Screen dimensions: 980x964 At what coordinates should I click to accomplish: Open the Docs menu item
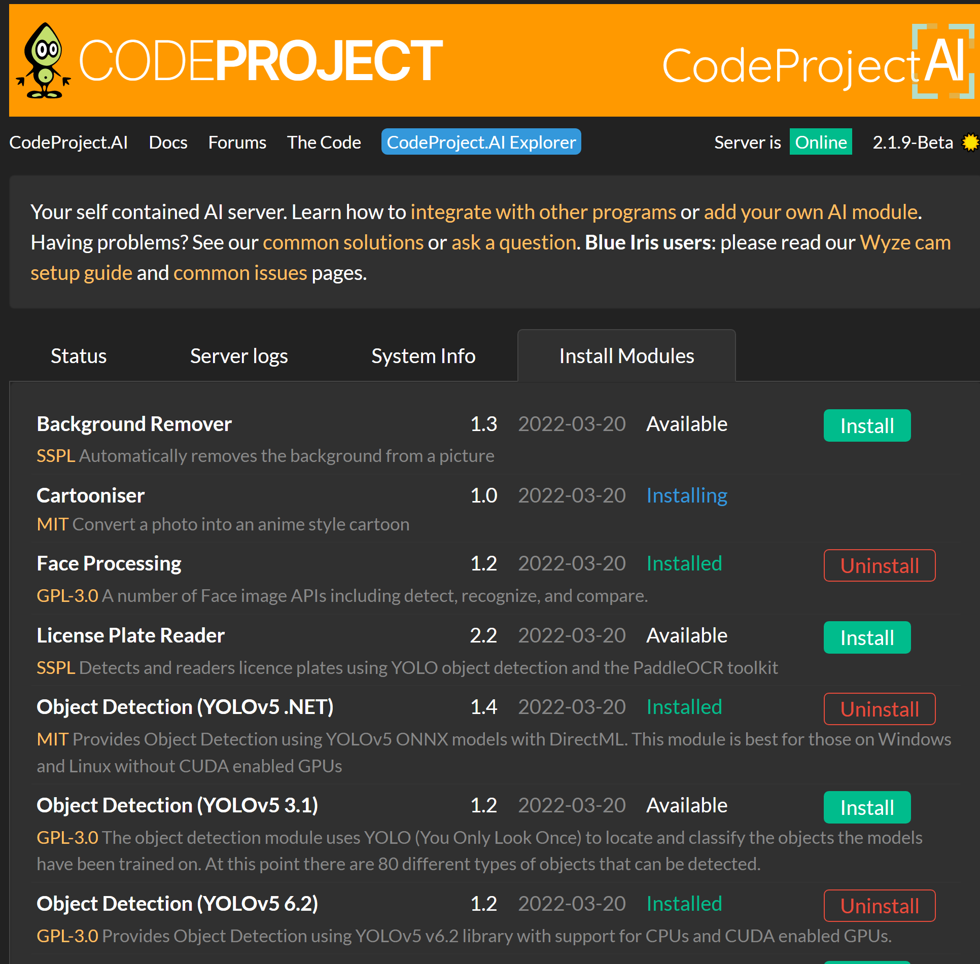click(168, 142)
